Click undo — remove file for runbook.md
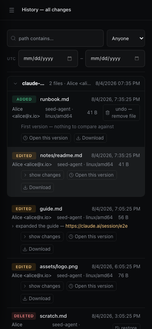Screen dimensions: 152x329 tap(121, 113)
